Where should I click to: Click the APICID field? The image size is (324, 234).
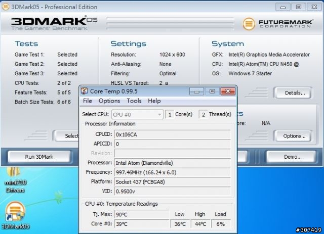[173, 144]
